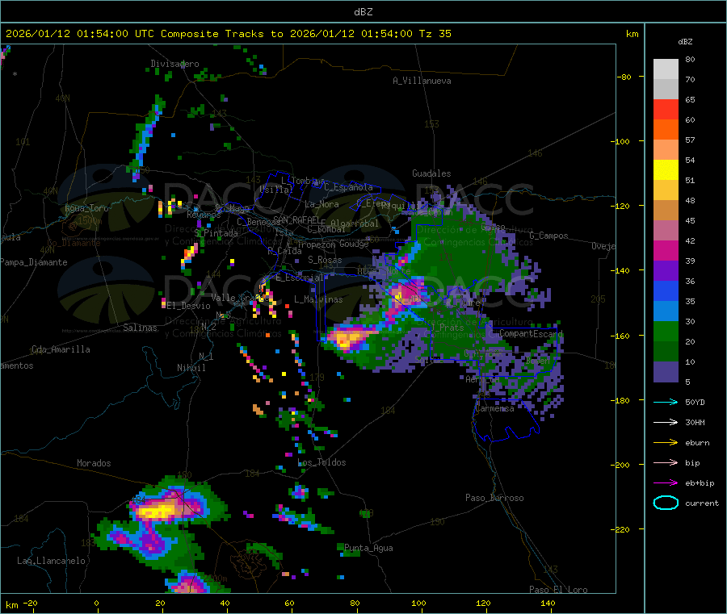This screenshot has height=614, width=727.
Task: Click the 'dBZ' label above color scale
Action: click(685, 42)
